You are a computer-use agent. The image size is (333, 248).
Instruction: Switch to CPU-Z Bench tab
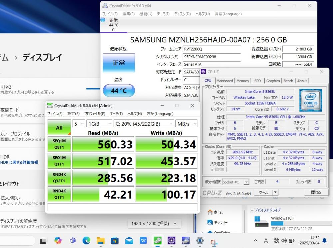pos(288,81)
